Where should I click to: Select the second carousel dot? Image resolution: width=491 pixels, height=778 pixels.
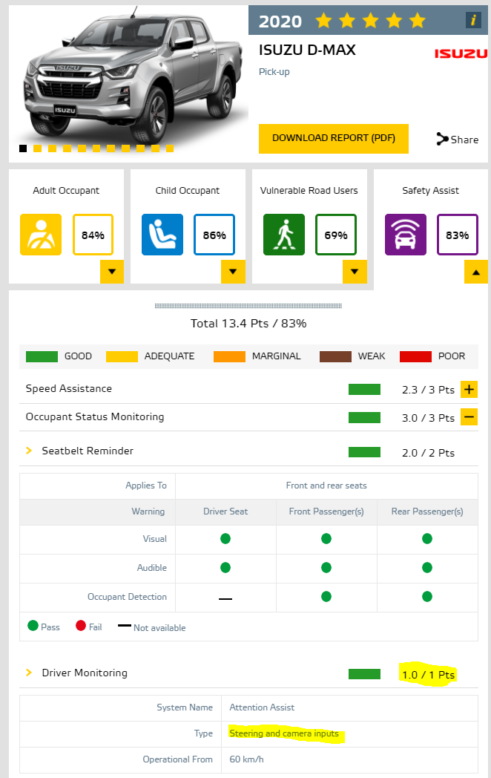pyautogui.click(x=37, y=148)
